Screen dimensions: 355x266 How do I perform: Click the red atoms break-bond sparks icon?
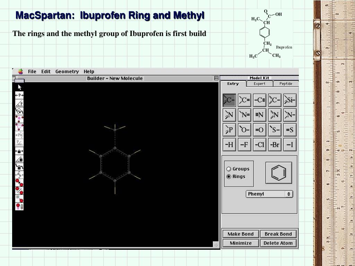point(19,191)
